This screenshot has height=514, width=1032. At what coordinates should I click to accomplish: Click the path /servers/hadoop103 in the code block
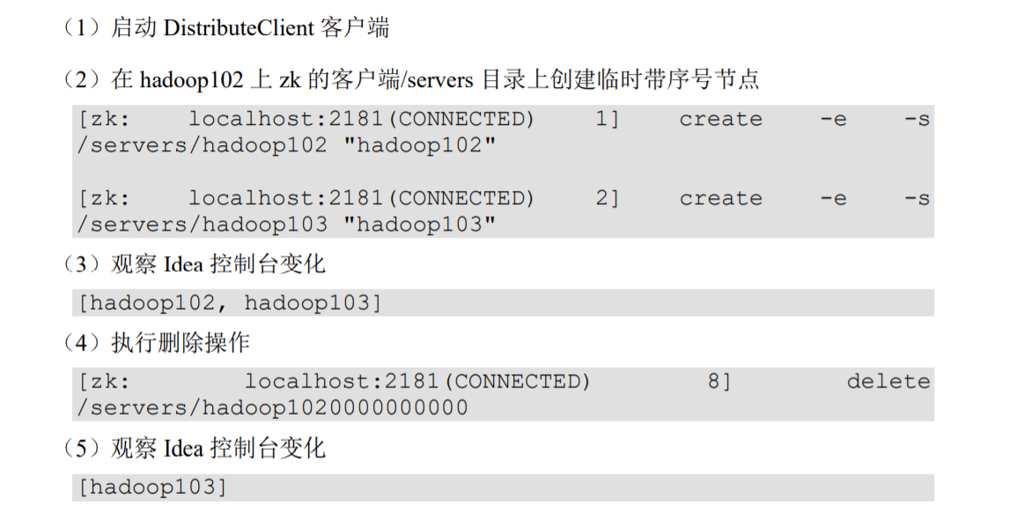(202, 225)
